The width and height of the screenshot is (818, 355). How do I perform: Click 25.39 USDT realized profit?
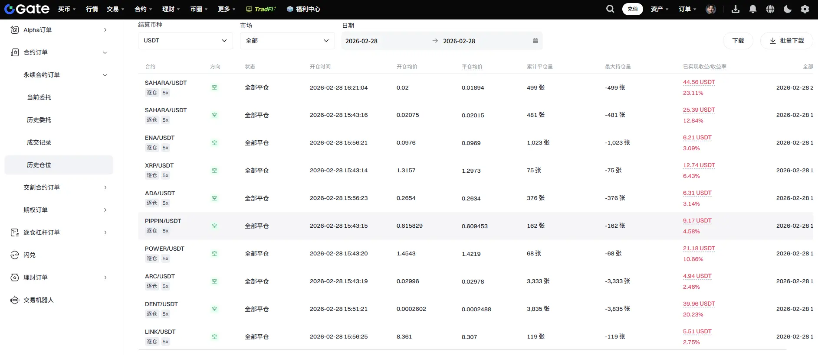(699, 110)
